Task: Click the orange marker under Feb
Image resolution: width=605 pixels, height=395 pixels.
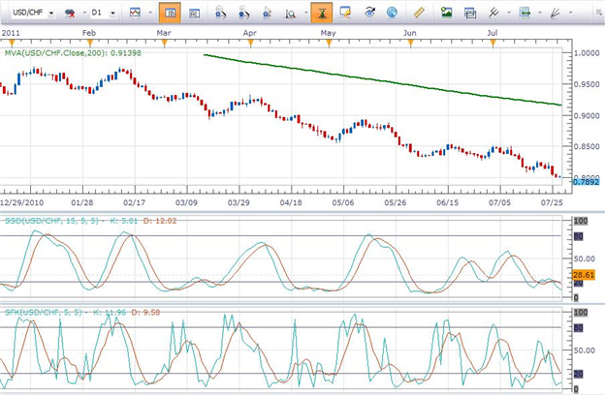Action: click(x=90, y=43)
